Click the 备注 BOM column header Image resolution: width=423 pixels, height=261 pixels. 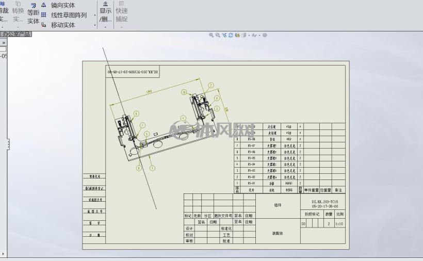(338, 190)
